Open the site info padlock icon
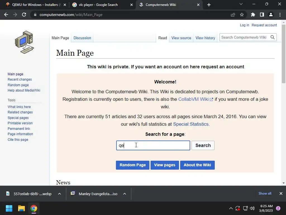This screenshot has height=215, width=286. 35,15
